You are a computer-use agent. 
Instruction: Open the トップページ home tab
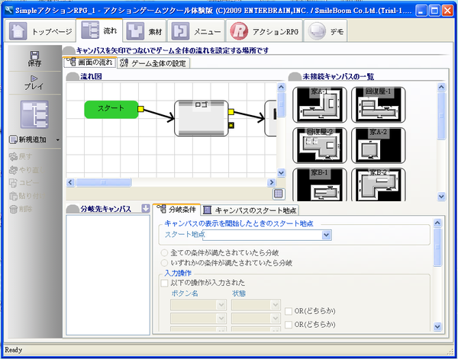coord(40,31)
